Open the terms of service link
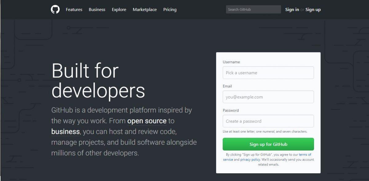The width and height of the screenshot is (369, 181). [305, 155]
